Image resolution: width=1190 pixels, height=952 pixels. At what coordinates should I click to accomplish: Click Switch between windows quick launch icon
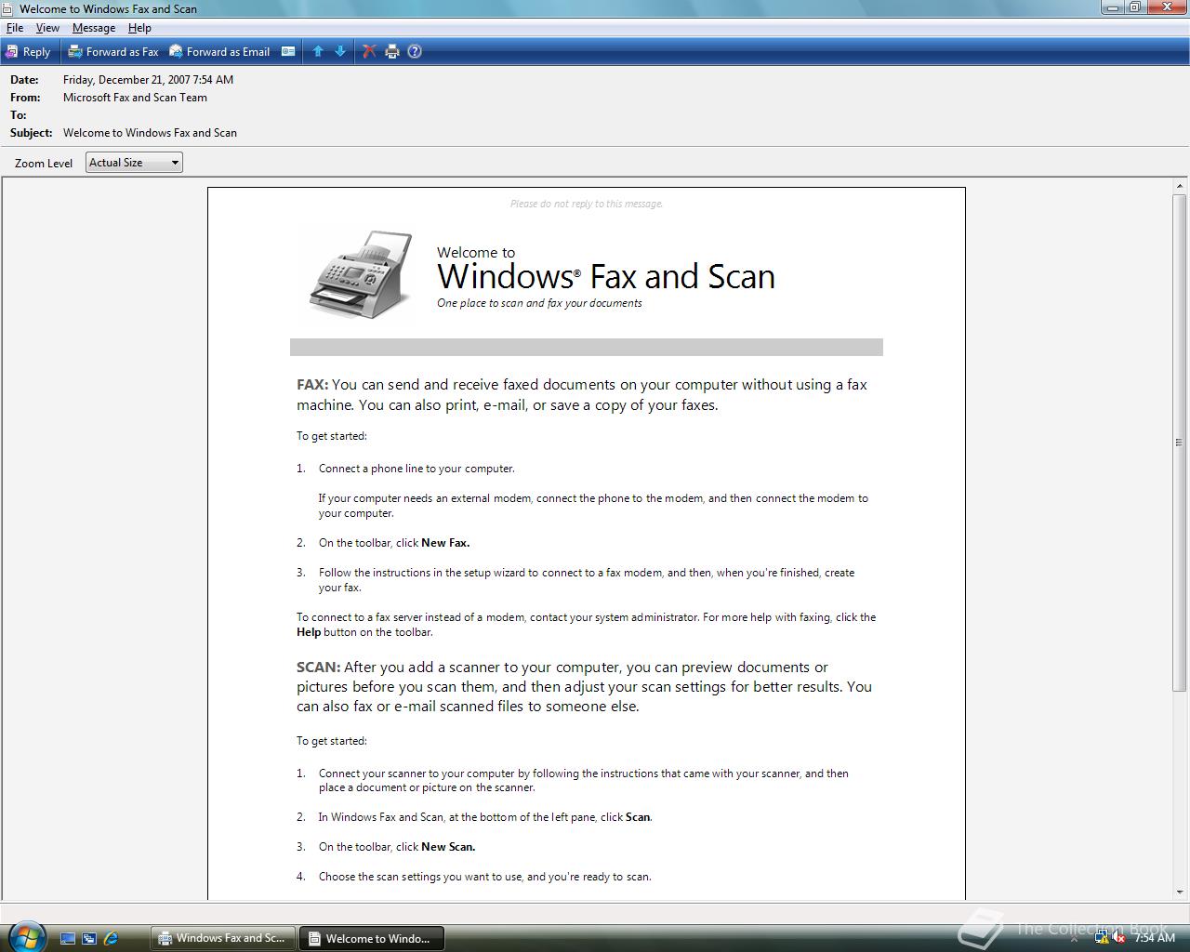[x=89, y=939]
